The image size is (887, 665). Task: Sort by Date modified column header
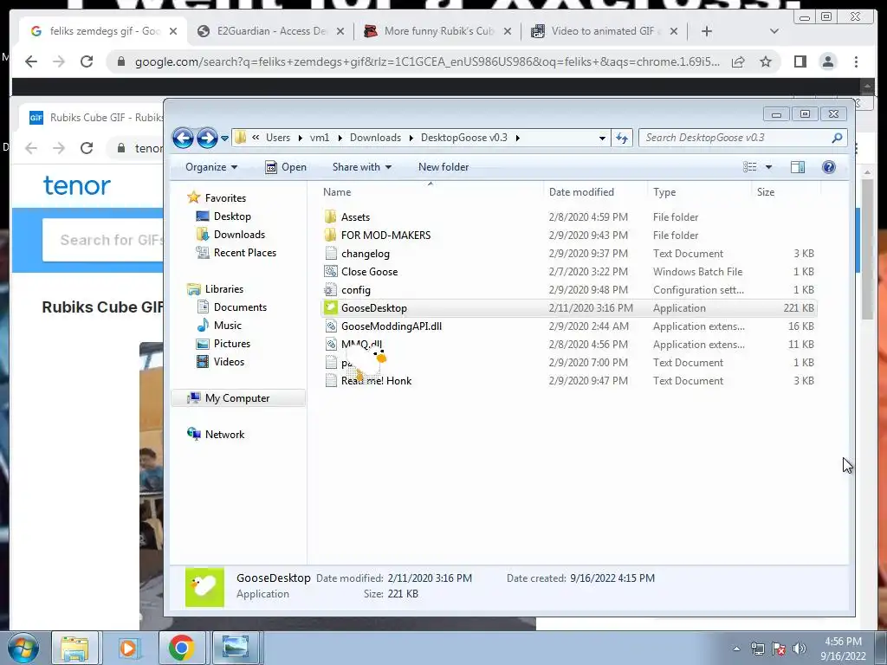coord(581,192)
